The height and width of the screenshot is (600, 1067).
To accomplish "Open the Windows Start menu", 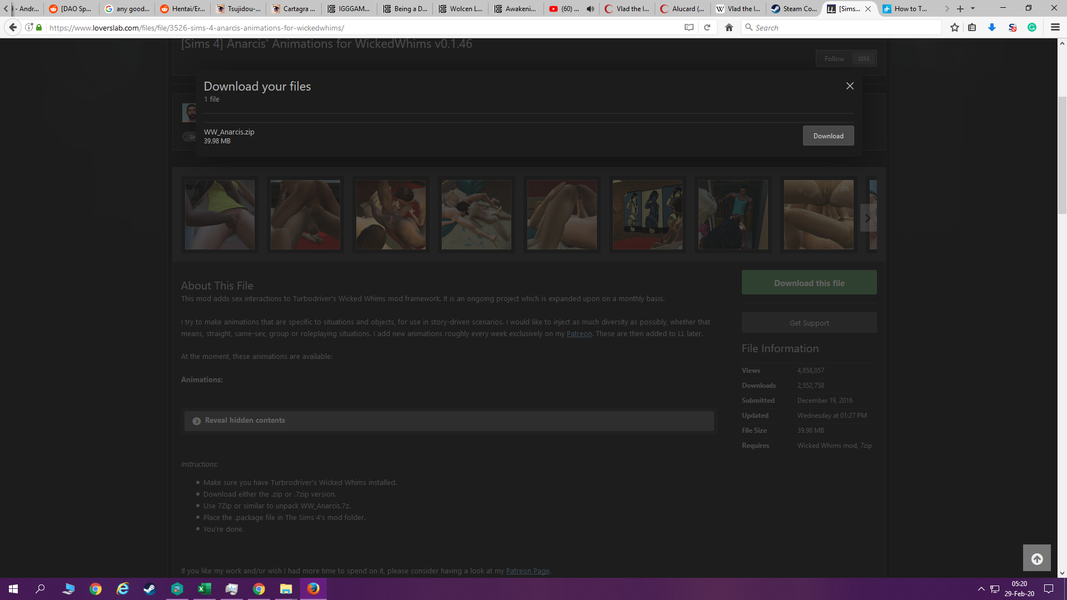I will point(13,589).
